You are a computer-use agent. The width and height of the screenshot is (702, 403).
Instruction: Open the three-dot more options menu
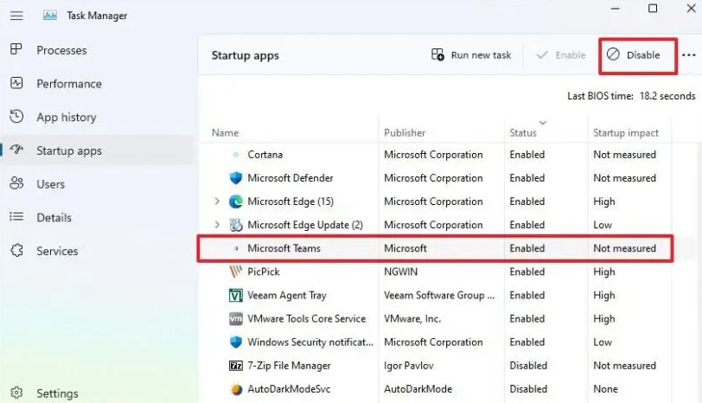pos(688,55)
